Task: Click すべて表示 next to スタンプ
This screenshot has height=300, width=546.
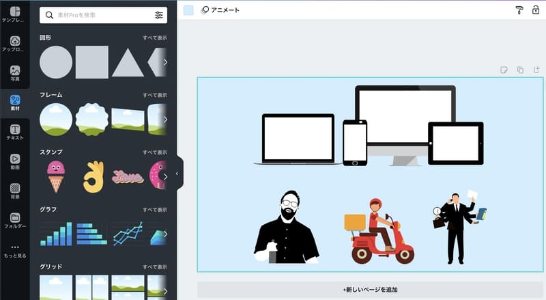Action: 154,152
